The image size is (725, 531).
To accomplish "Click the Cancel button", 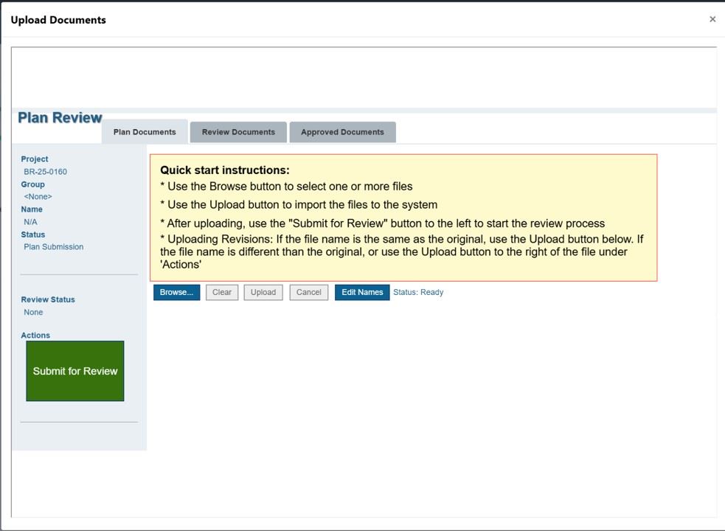I will (308, 292).
